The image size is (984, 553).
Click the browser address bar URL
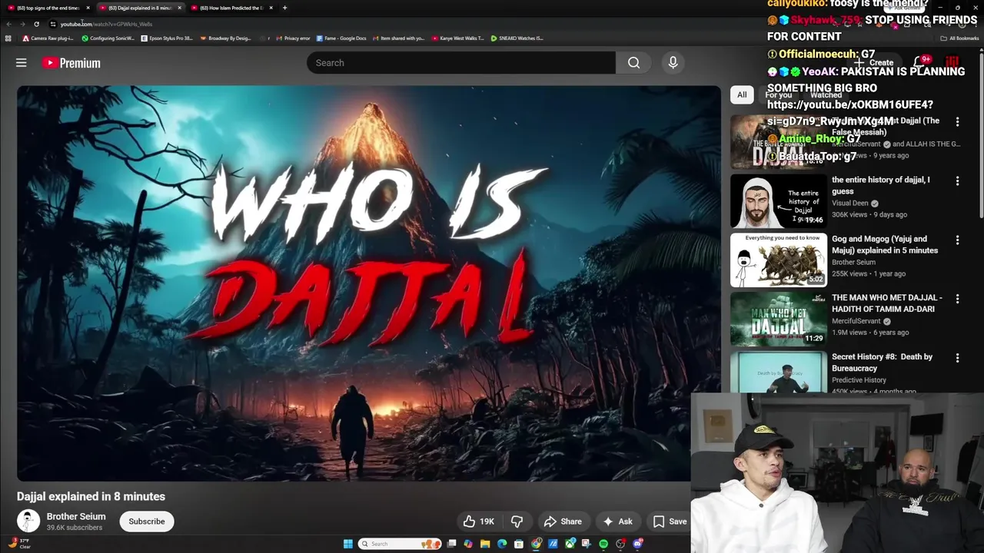click(106, 24)
